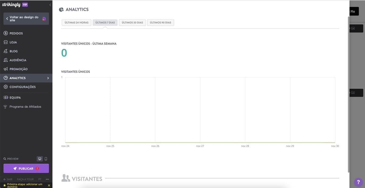Open the purple help question button
The width and height of the screenshot is (365, 188).
coord(358,182)
